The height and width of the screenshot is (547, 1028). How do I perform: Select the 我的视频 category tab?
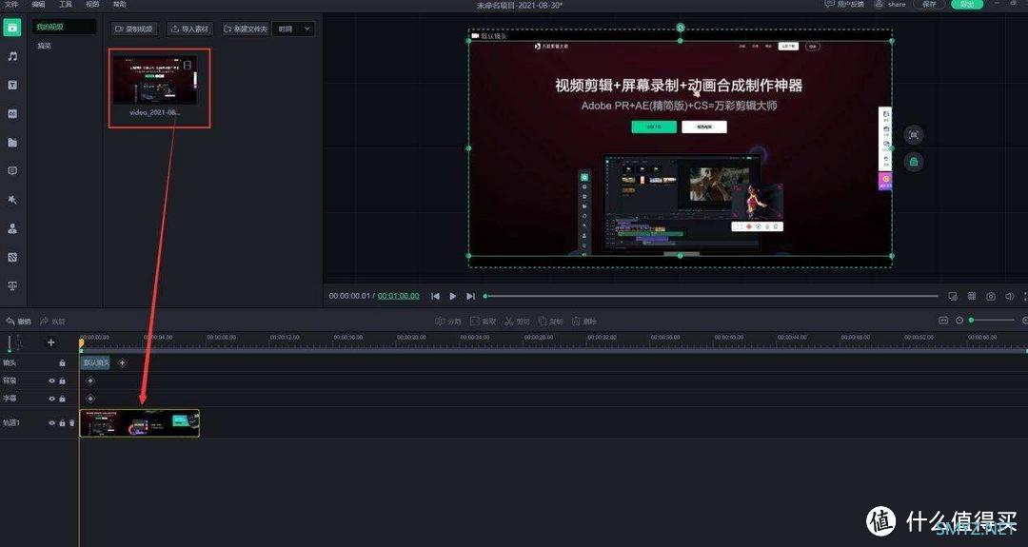65,27
